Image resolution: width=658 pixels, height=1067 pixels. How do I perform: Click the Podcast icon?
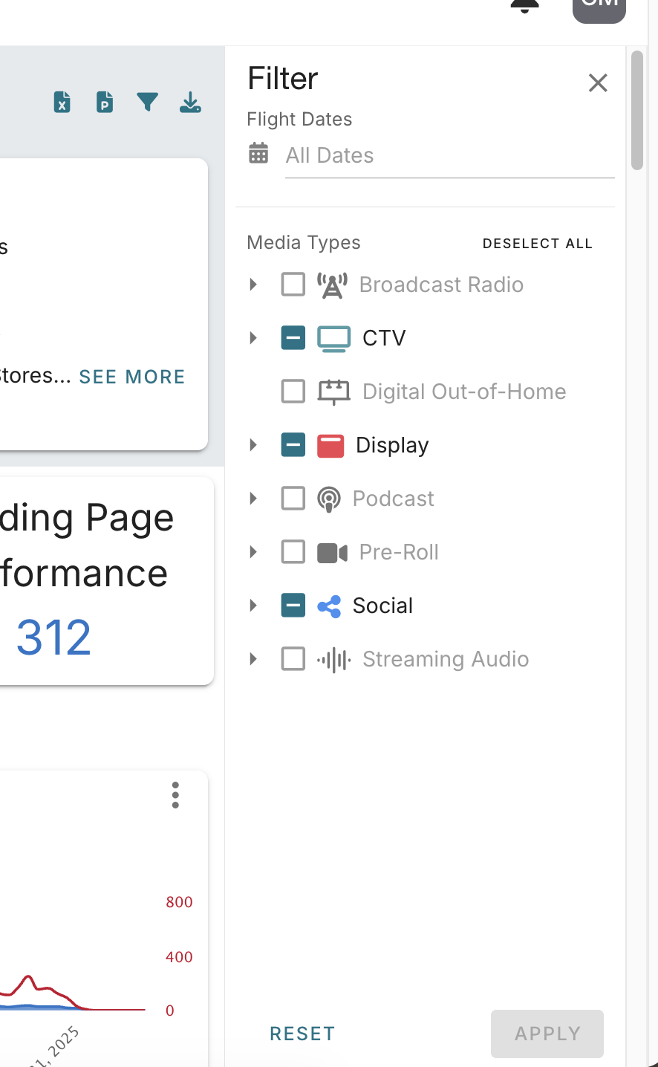pyautogui.click(x=329, y=499)
